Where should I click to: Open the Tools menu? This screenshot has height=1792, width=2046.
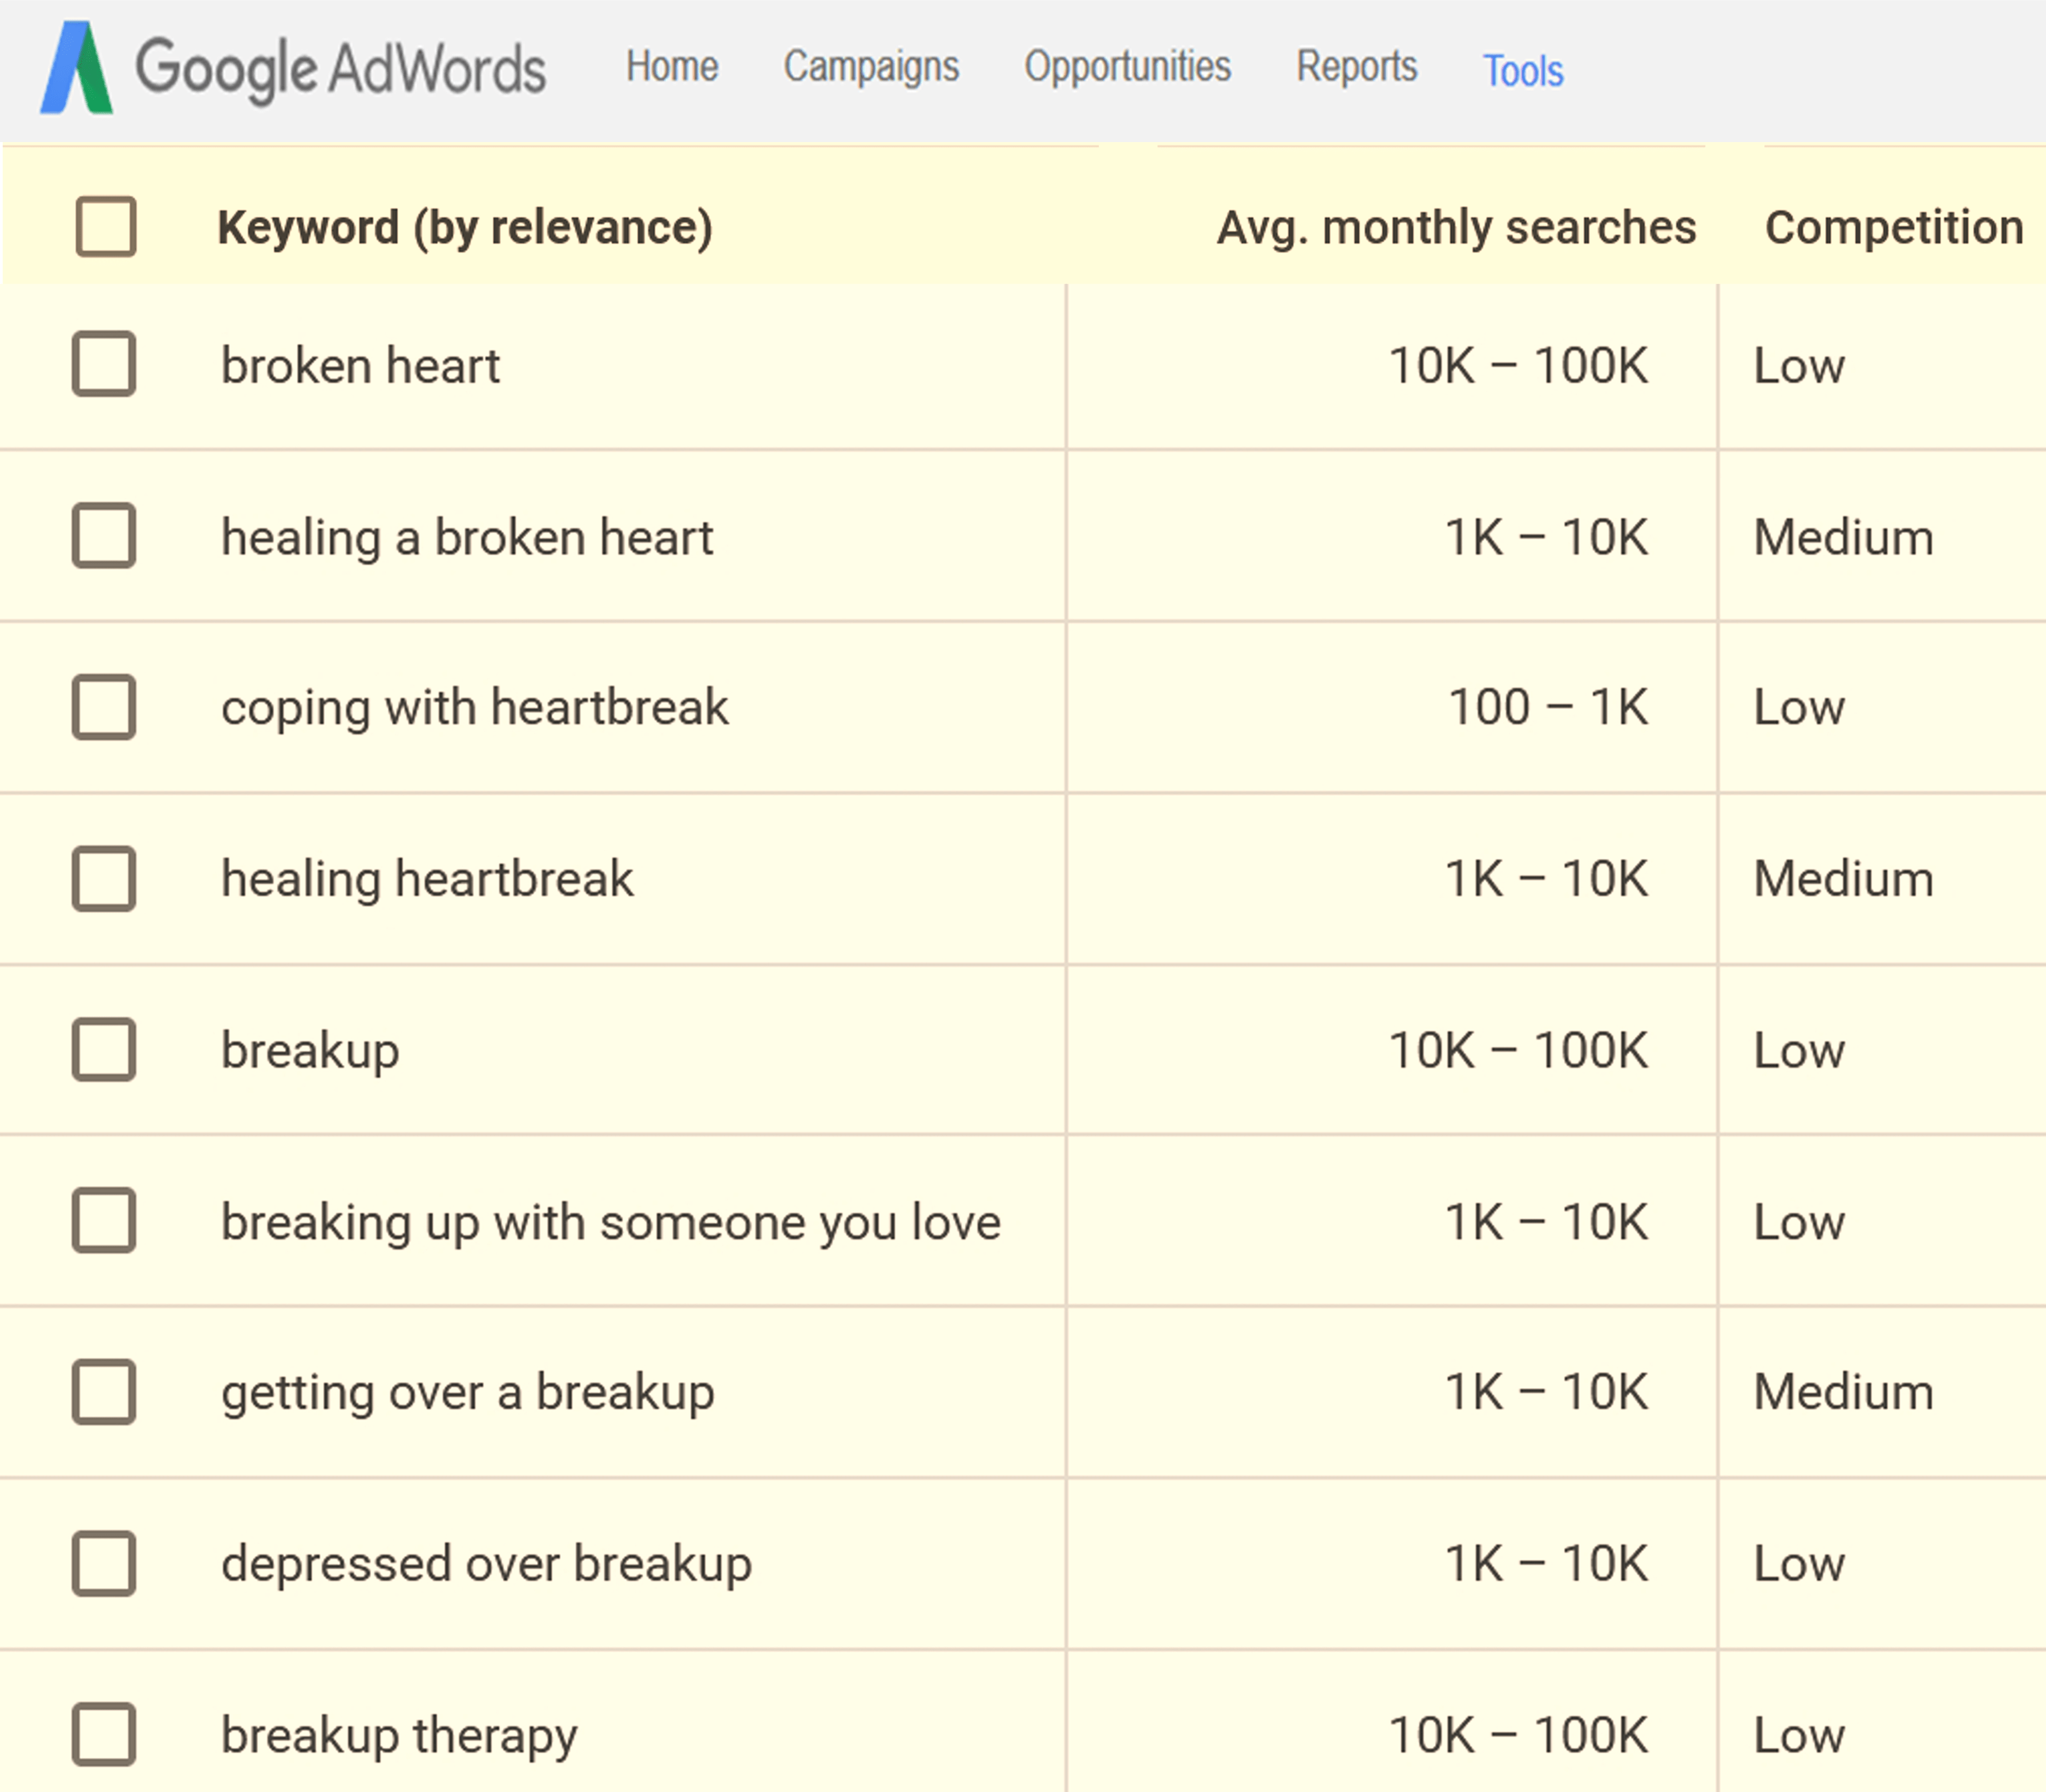tap(1522, 71)
